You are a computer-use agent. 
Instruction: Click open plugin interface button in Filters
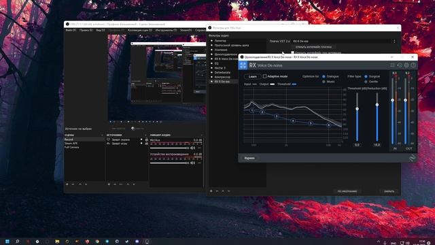[315, 47]
